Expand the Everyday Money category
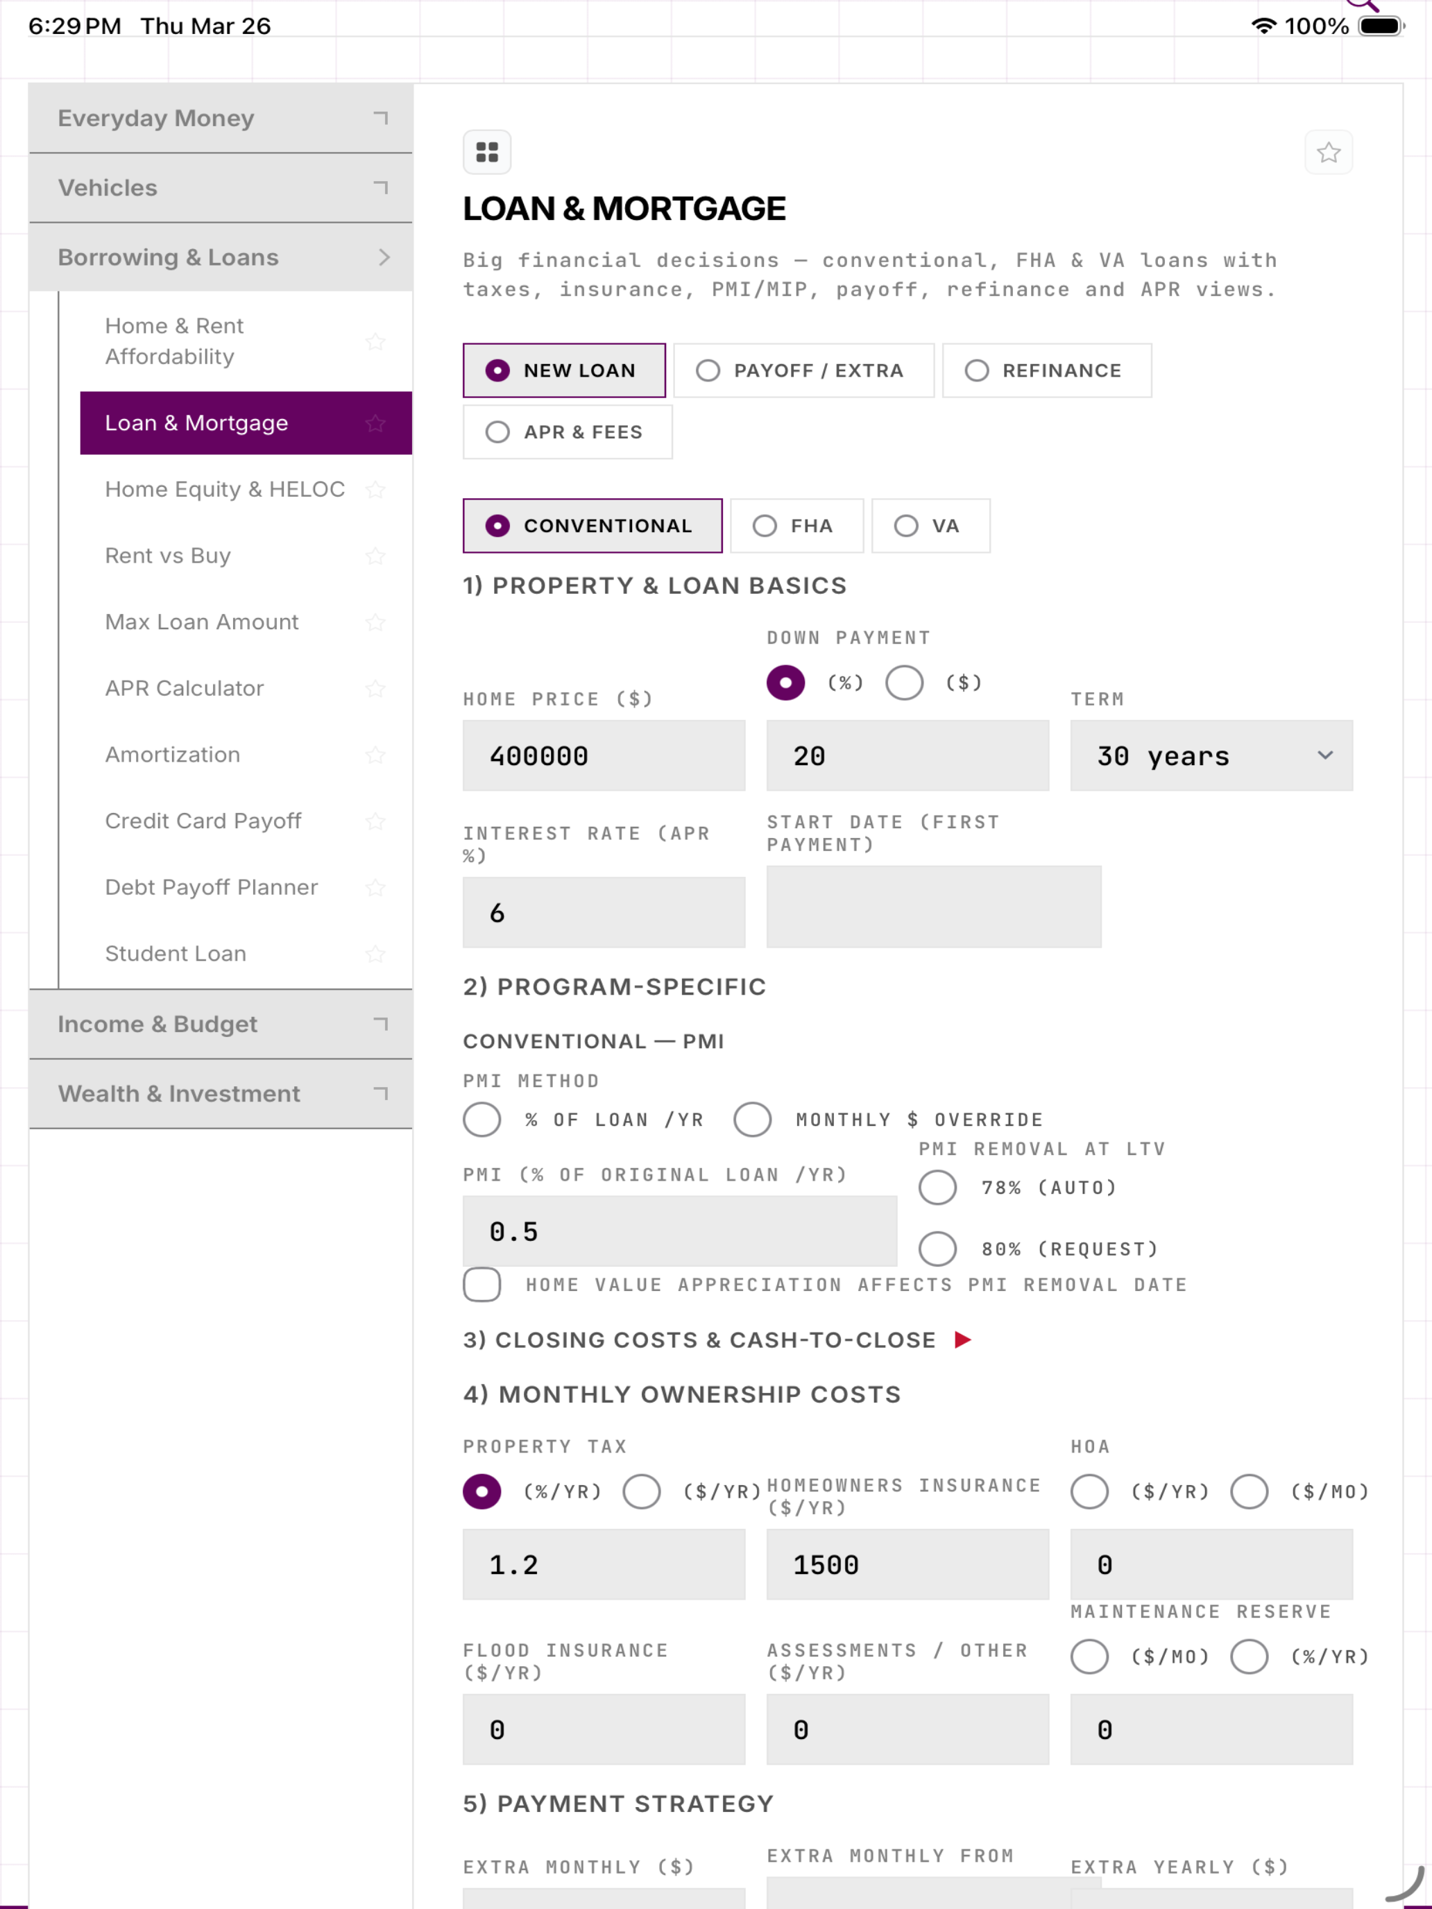This screenshot has height=1909, width=1432. click(x=221, y=118)
